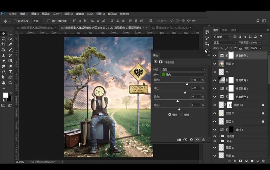
Task: Reset adjustment defaults in Properties panel
Action: (x=191, y=140)
